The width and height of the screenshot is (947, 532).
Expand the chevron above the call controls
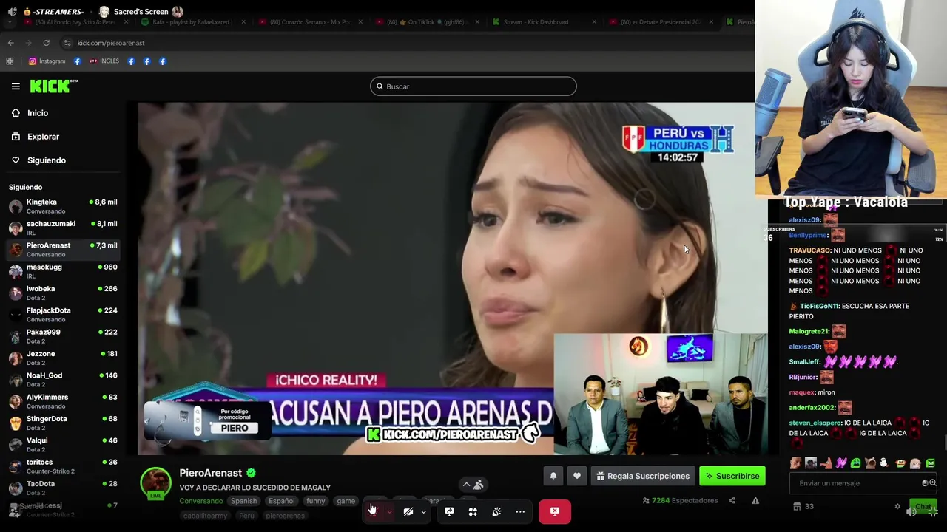pos(466,485)
